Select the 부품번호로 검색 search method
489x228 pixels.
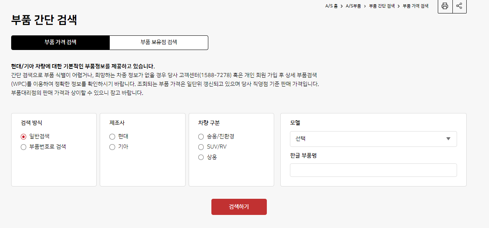[23, 146]
